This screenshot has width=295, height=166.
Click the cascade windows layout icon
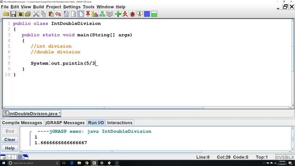[x=26, y=157]
